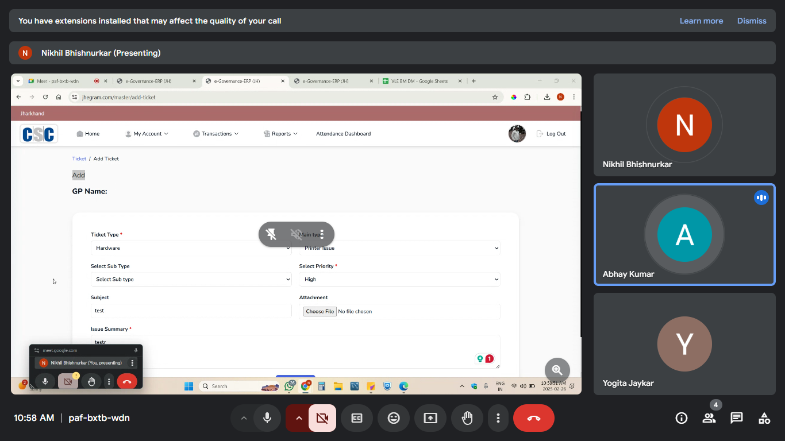Click the shared browser's reload icon
Image resolution: width=785 pixels, height=441 pixels.
coord(45,97)
